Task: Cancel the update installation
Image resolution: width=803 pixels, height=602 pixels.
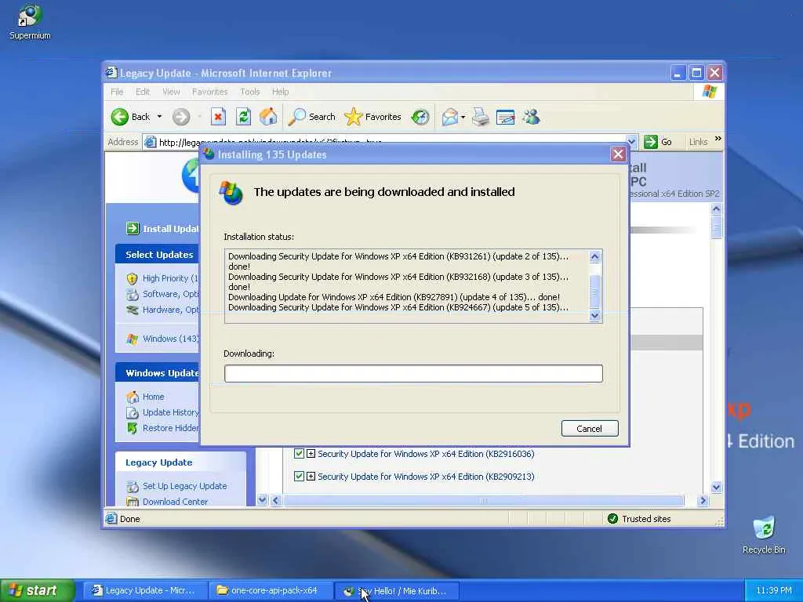Action: (590, 429)
